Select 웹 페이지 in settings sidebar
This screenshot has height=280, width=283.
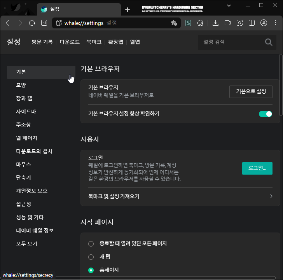(41, 138)
